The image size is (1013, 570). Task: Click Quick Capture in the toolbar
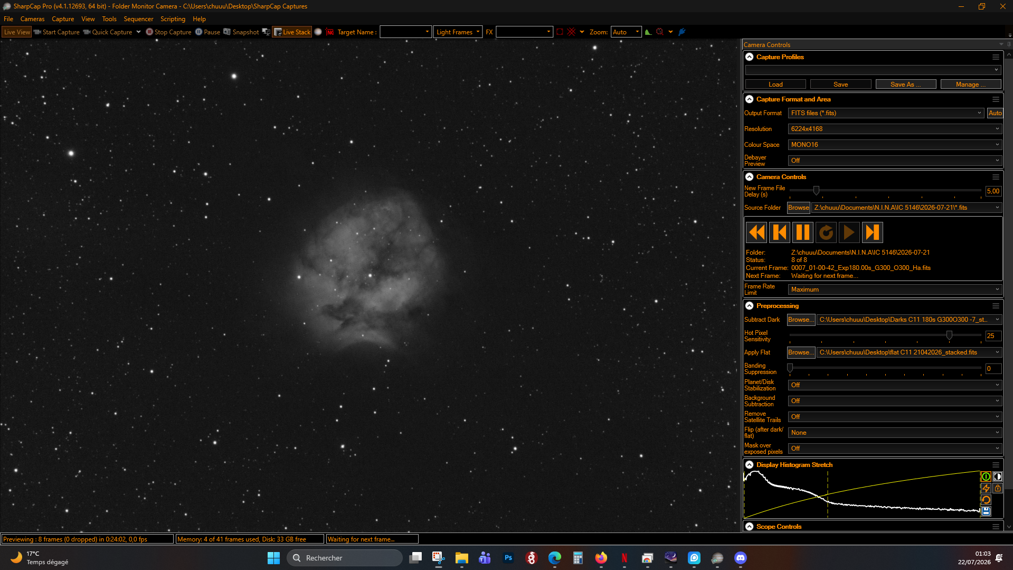(x=108, y=32)
